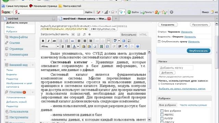Align text to the right
This screenshot has width=219, height=123.
tap(90, 41)
